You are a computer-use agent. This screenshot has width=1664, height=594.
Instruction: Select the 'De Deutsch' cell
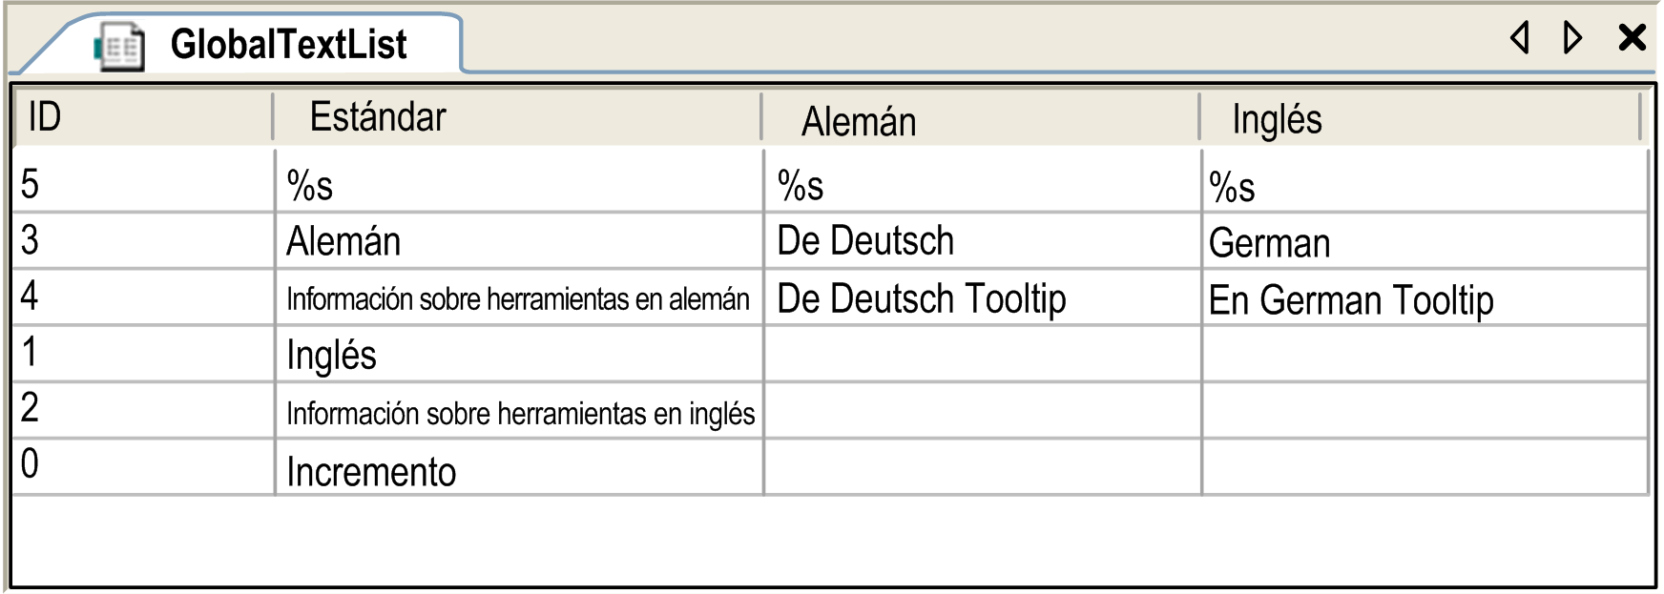point(982,240)
